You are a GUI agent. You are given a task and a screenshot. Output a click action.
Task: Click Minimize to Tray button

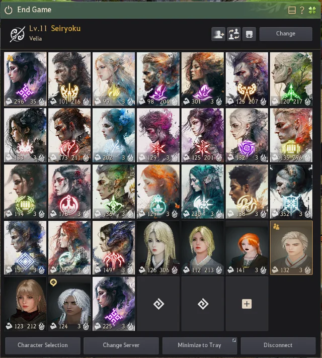[x=200, y=345]
